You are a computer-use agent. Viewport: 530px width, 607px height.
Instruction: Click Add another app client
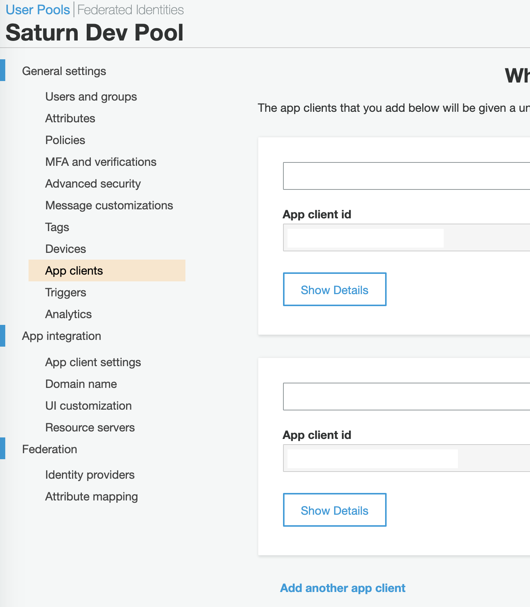(343, 588)
